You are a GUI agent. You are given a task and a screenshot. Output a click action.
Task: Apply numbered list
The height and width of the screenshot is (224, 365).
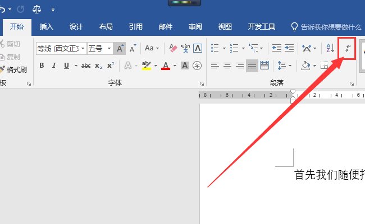[234, 48]
